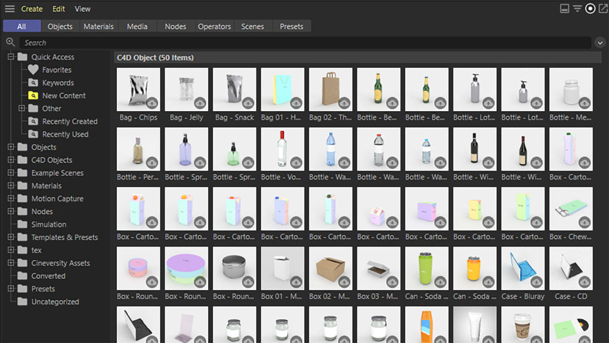Open the browser in a new window icon
The width and height of the screenshot is (609, 343).
[x=603, y=8]
